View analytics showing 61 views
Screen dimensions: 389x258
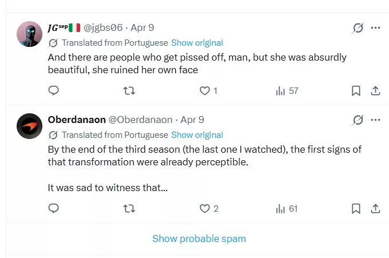pos(286,209)
